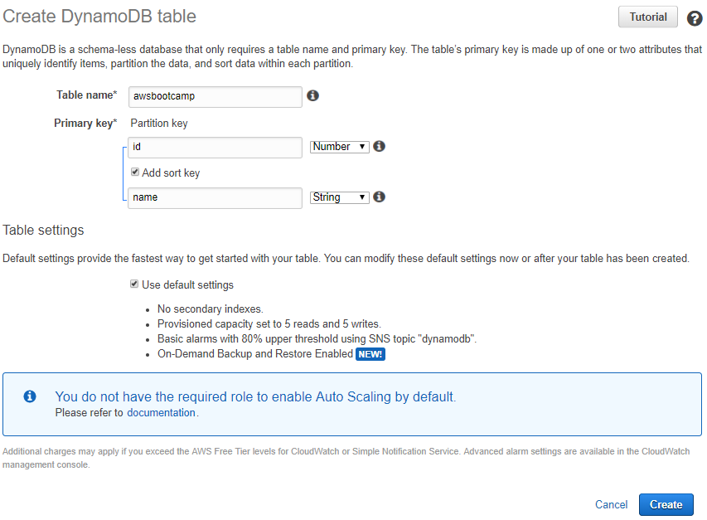Open the documentation link
The height and width of the screenshot is (520, 707).
pos(161,413)
